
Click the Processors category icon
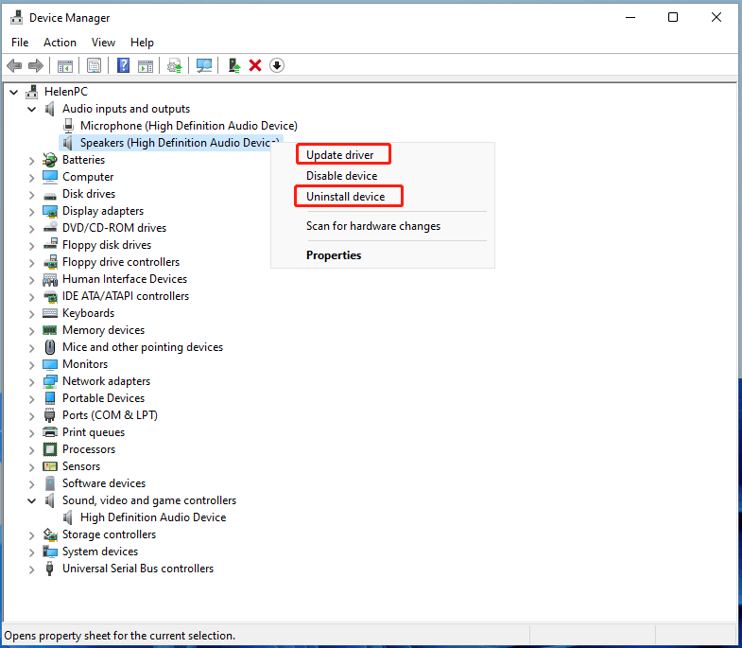pyautogui.click(x=50, y=449)
